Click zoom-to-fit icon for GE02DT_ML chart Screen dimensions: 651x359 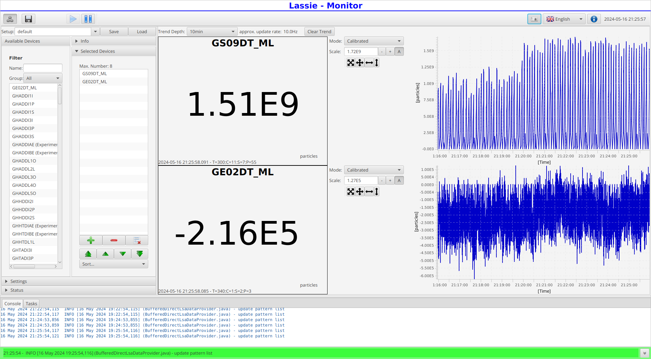(x=351, y=192)
